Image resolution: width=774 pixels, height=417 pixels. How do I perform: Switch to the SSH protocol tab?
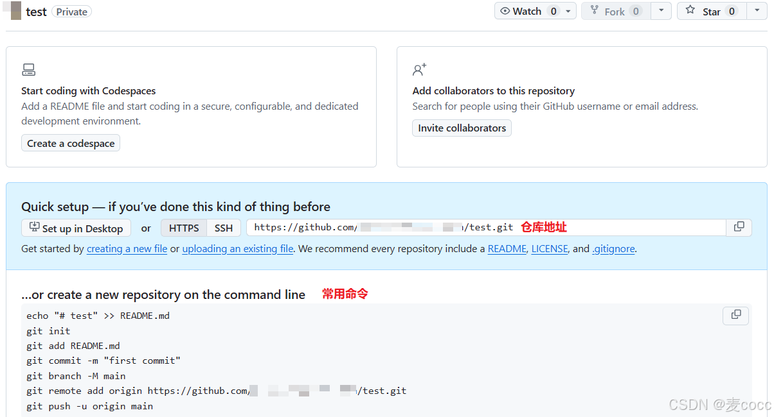tap(224, 228)
